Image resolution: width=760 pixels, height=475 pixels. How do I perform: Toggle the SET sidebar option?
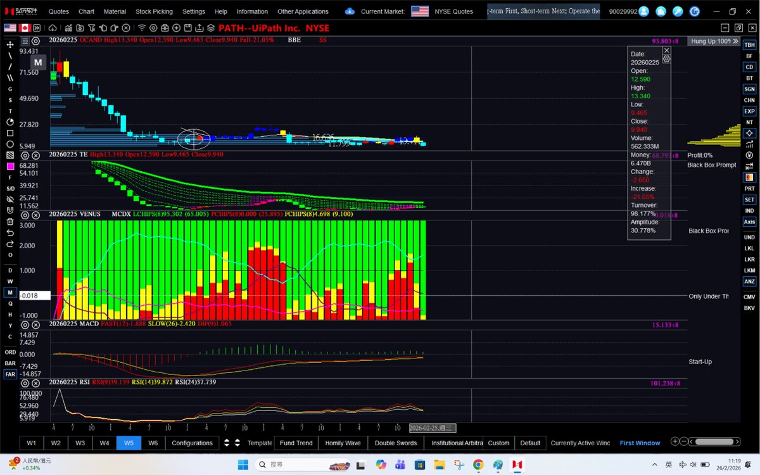[749, 199]
